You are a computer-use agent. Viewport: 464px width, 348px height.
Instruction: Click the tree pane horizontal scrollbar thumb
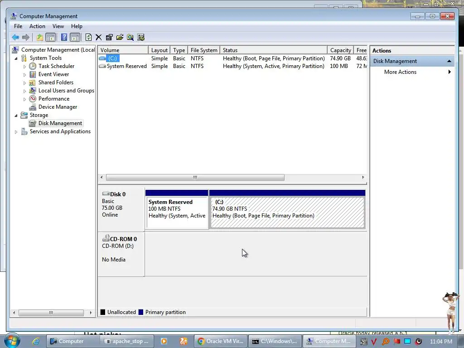(x=51, y=313)
